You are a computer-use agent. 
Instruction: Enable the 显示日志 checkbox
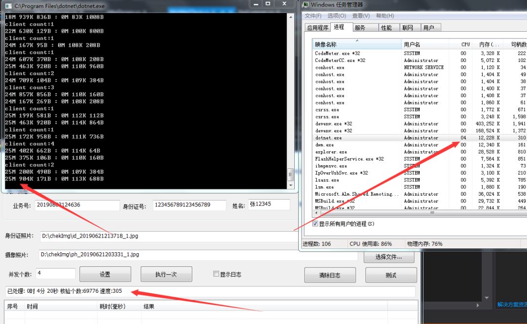point(216,274)
